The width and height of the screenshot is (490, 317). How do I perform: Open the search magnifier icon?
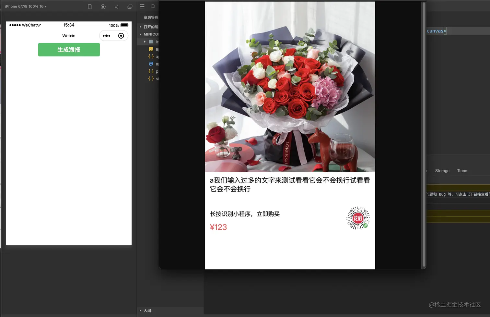[153, 6]
